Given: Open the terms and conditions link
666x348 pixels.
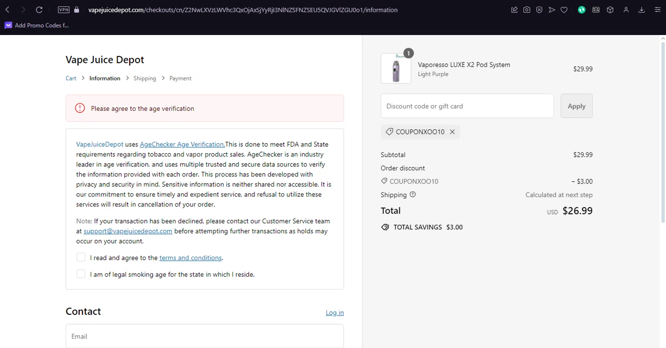Looking at the screenshot, I should pos(190,258).
